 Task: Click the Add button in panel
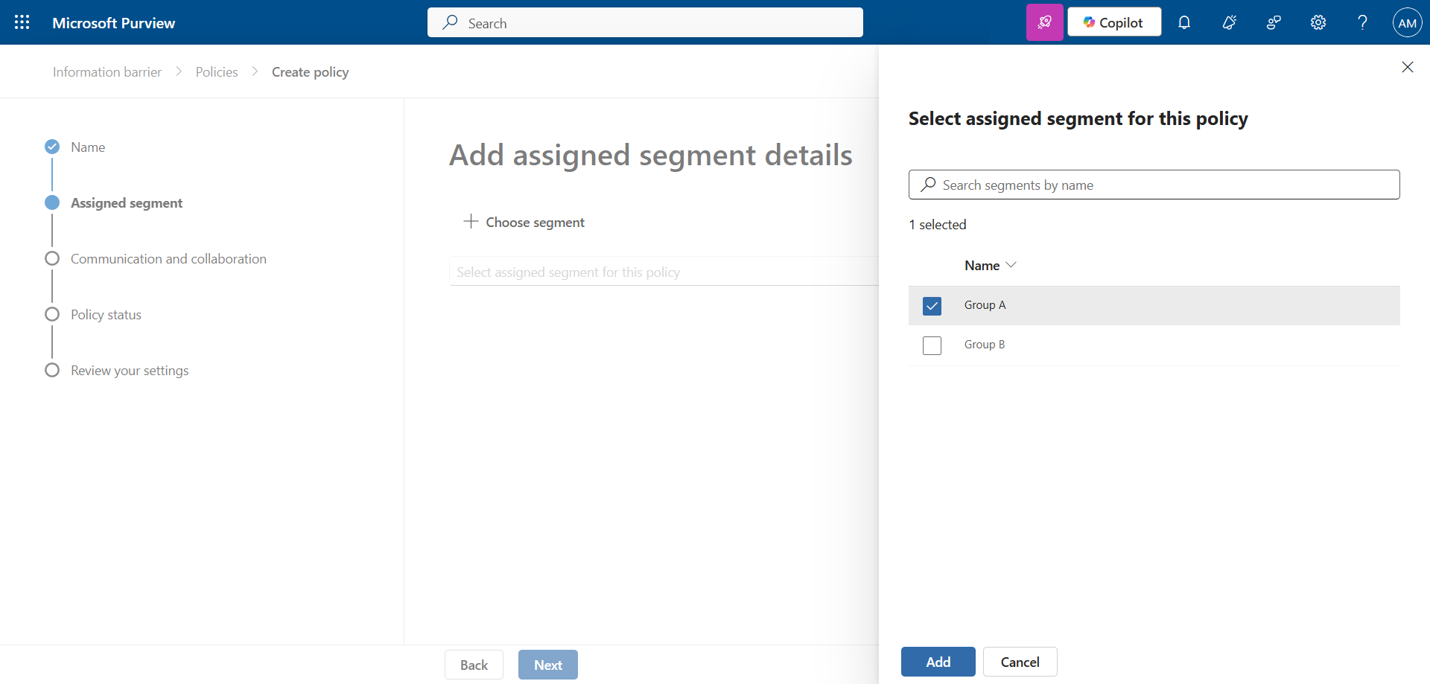click(938, 662)
